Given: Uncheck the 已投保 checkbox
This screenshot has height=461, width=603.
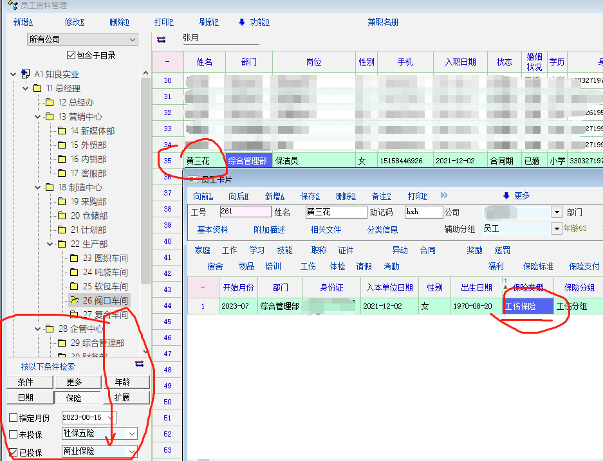Looking at the screenshot, I should 13,452.
